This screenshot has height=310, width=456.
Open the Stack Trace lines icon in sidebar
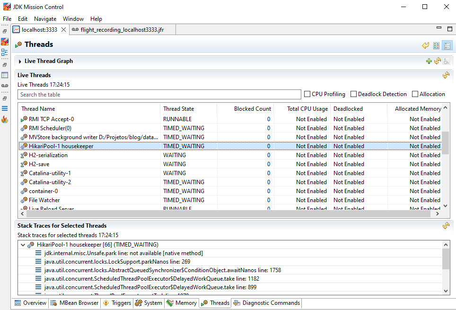[5, 108]
